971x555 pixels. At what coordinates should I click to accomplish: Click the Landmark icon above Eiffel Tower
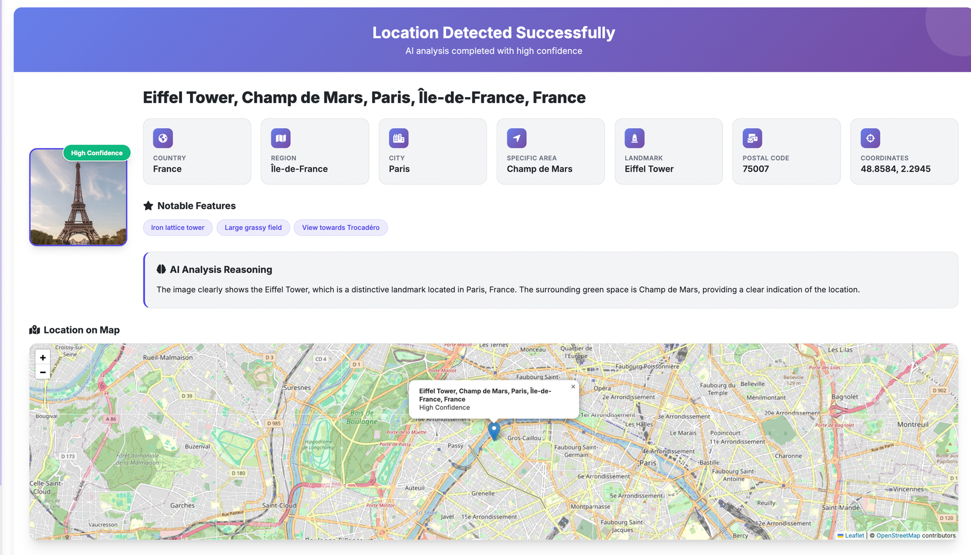click(x=634, y=138)
